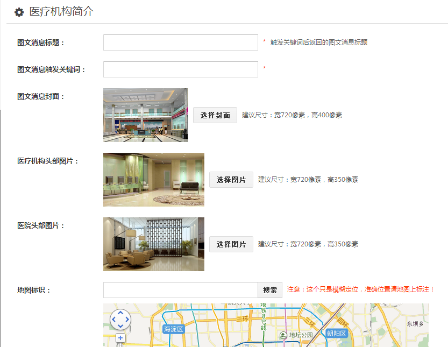This screenshot has height=347, width=448.
Task: Open the 图文消息封面 lobby thumbnail
Action: 145,115
